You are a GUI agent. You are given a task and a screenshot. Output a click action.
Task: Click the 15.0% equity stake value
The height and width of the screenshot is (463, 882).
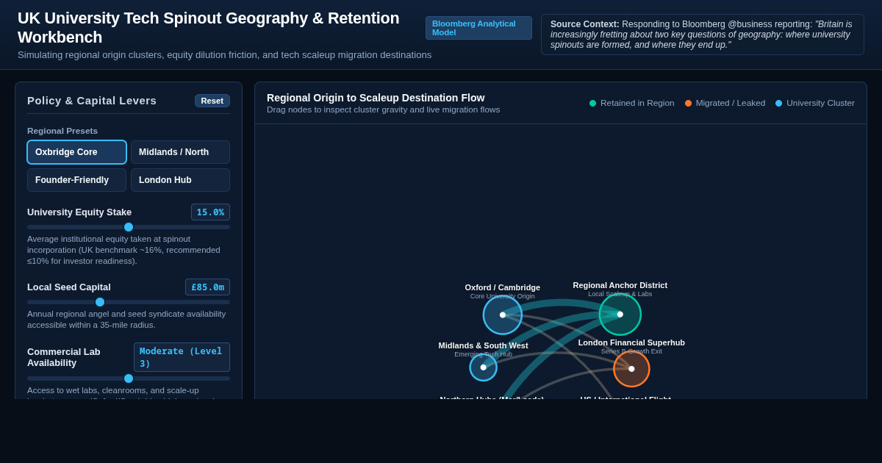pos(210,212)
